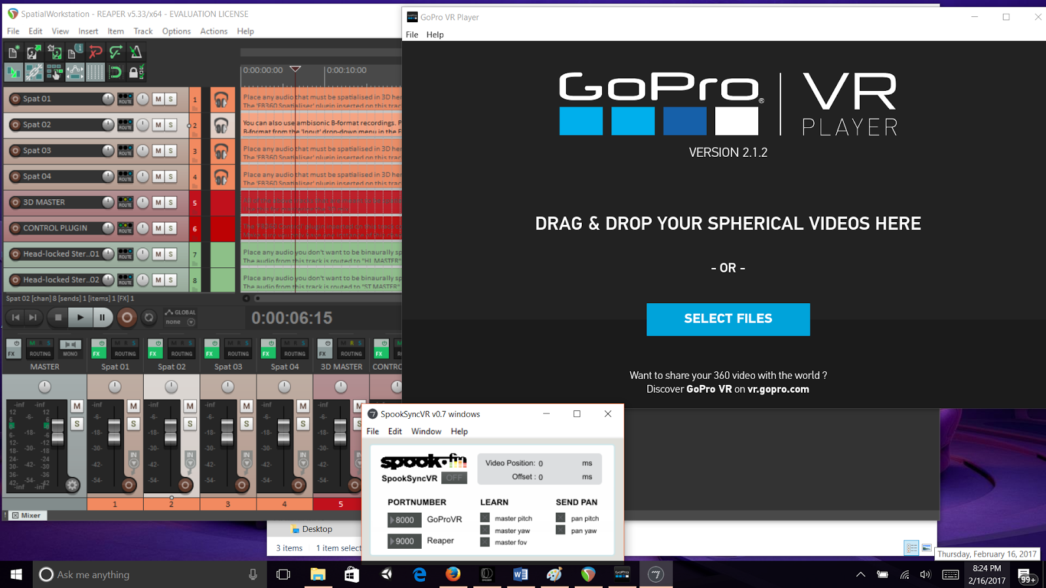This screenshot has height=588, width=1046.
Task: Open the Window menu in SpookSyncVR
Action: click(x=426, y=431)
